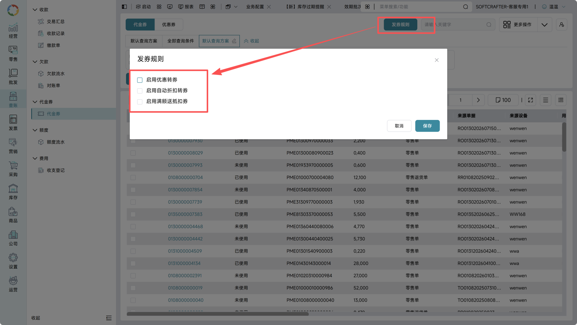
Task: Toggle the sidebar panel icon in top bar
Action: click(124, 7)
